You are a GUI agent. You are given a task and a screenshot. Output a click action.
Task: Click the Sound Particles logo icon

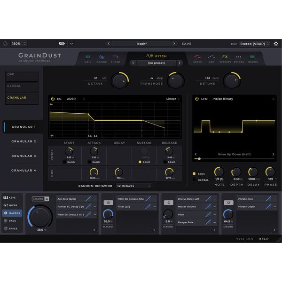click(x=5, y=44)
